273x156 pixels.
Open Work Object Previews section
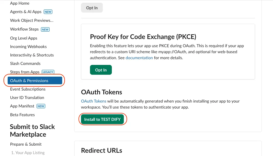[32, 20]
